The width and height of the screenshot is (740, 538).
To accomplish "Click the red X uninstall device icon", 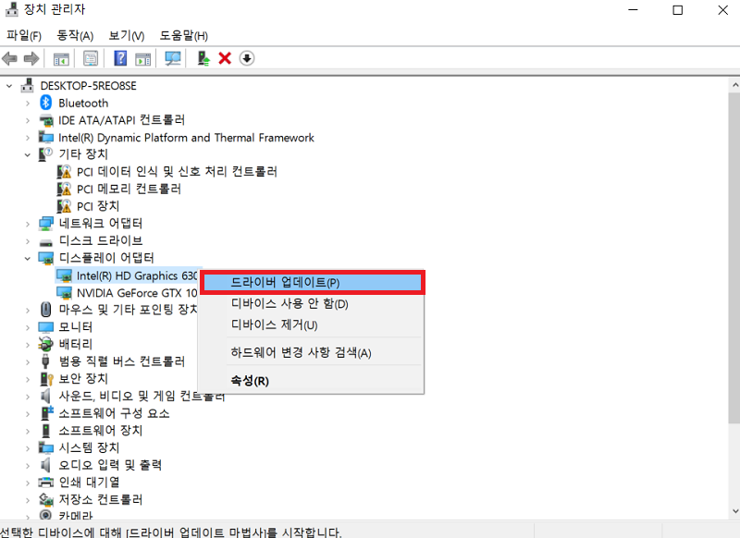I will [225, 58].
